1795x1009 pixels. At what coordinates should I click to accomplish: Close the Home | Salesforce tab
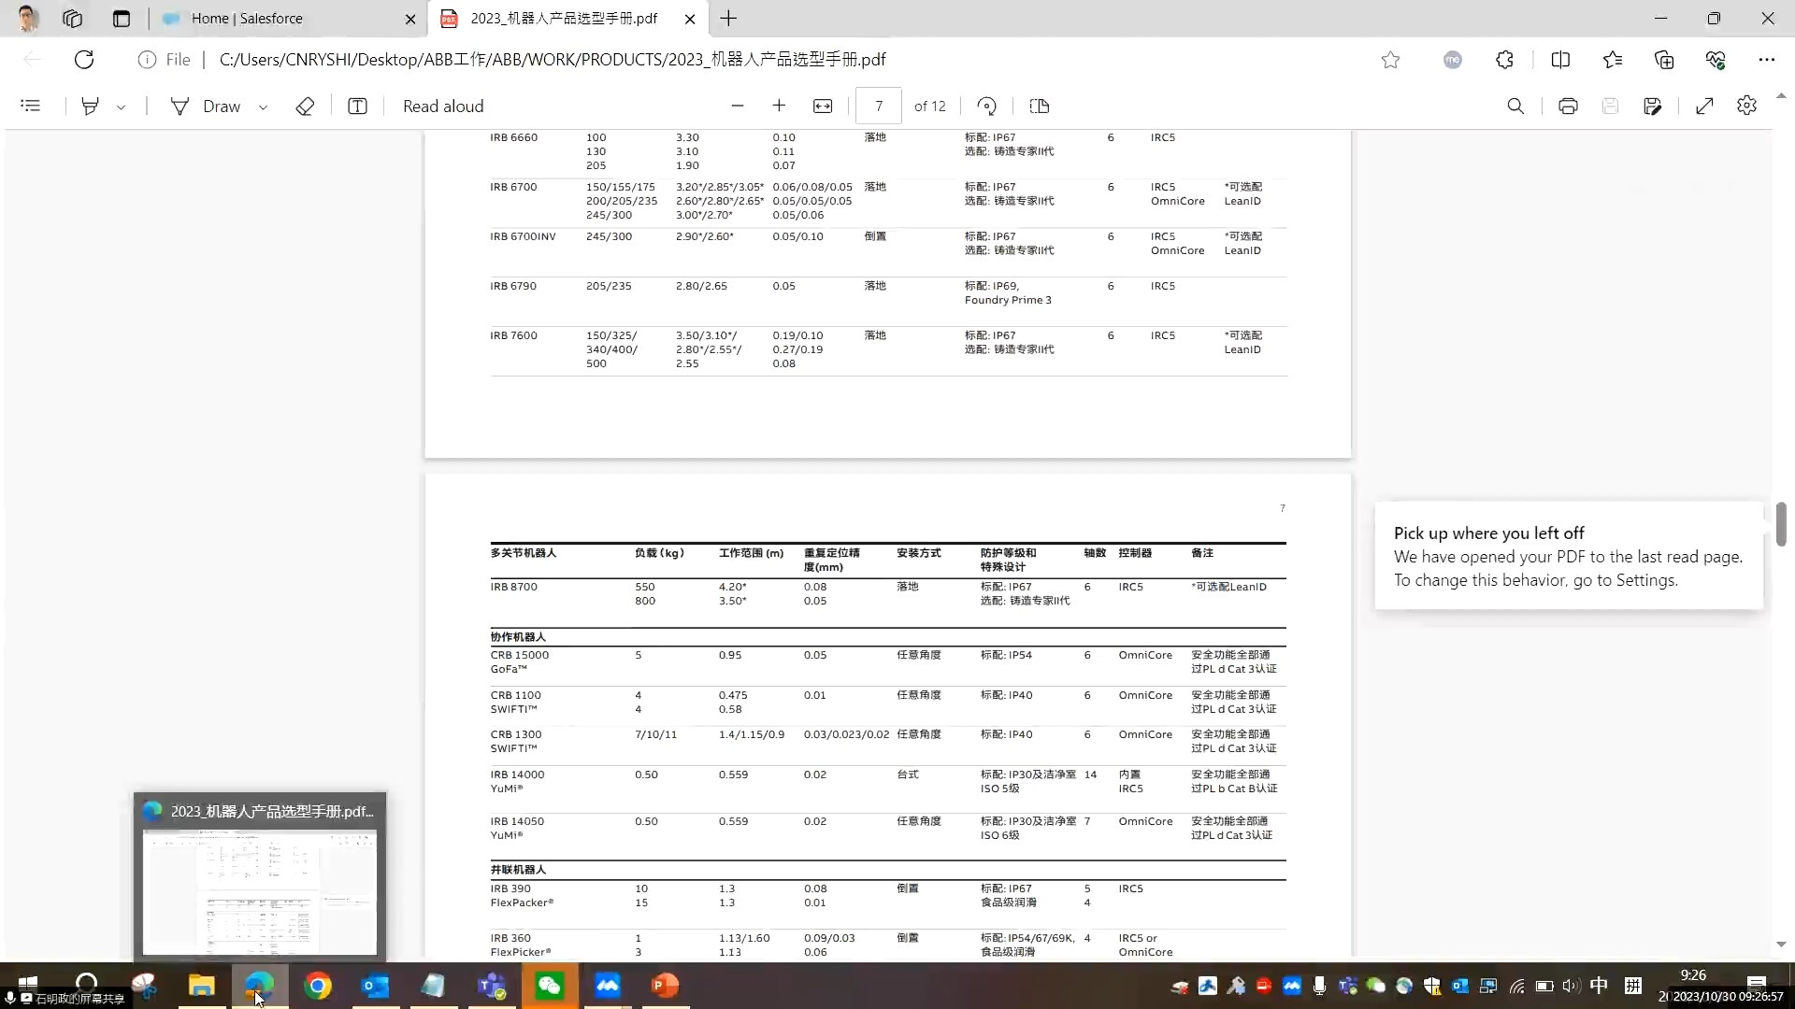410,19
